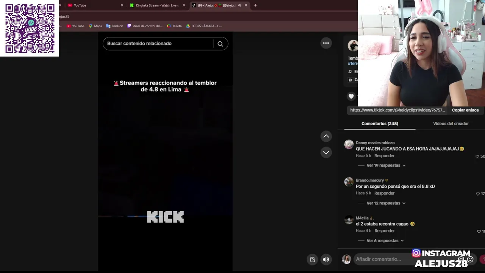Screen dimensions: 485x273
Task: Like Danny rosales rabiozo's comment
Action: [477, 156]
